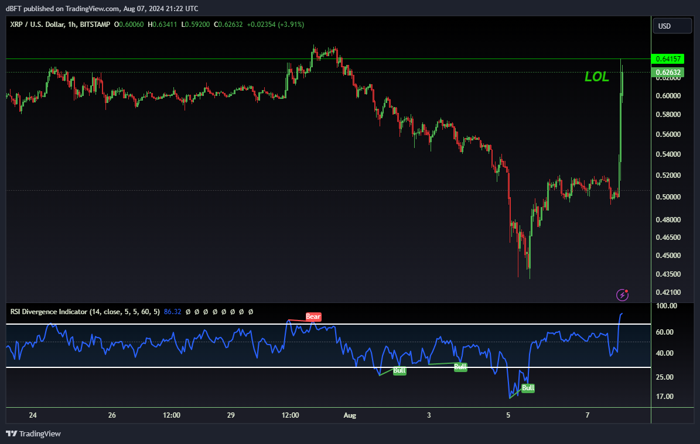The width and height of the screenshot is (700, 444).
Task: Click the XRP / U.S. Dollar symbol title
Action: click(37, 25)
